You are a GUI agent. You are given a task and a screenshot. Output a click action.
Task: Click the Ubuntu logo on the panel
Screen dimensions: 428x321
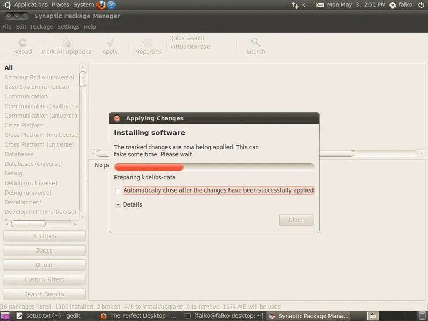7,5
